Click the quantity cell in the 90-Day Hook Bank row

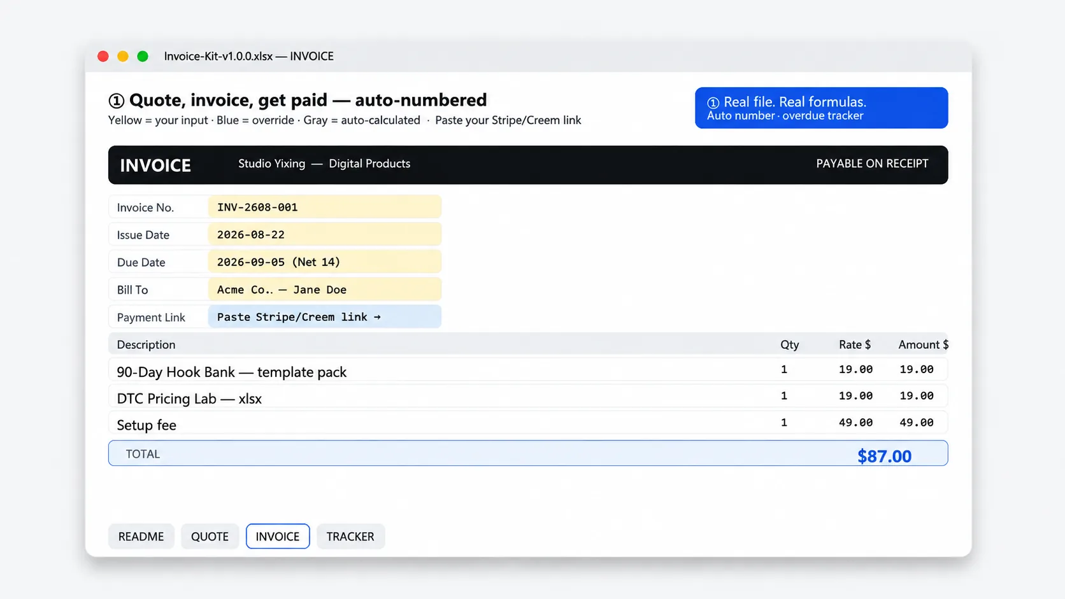[x=784, y=369]
